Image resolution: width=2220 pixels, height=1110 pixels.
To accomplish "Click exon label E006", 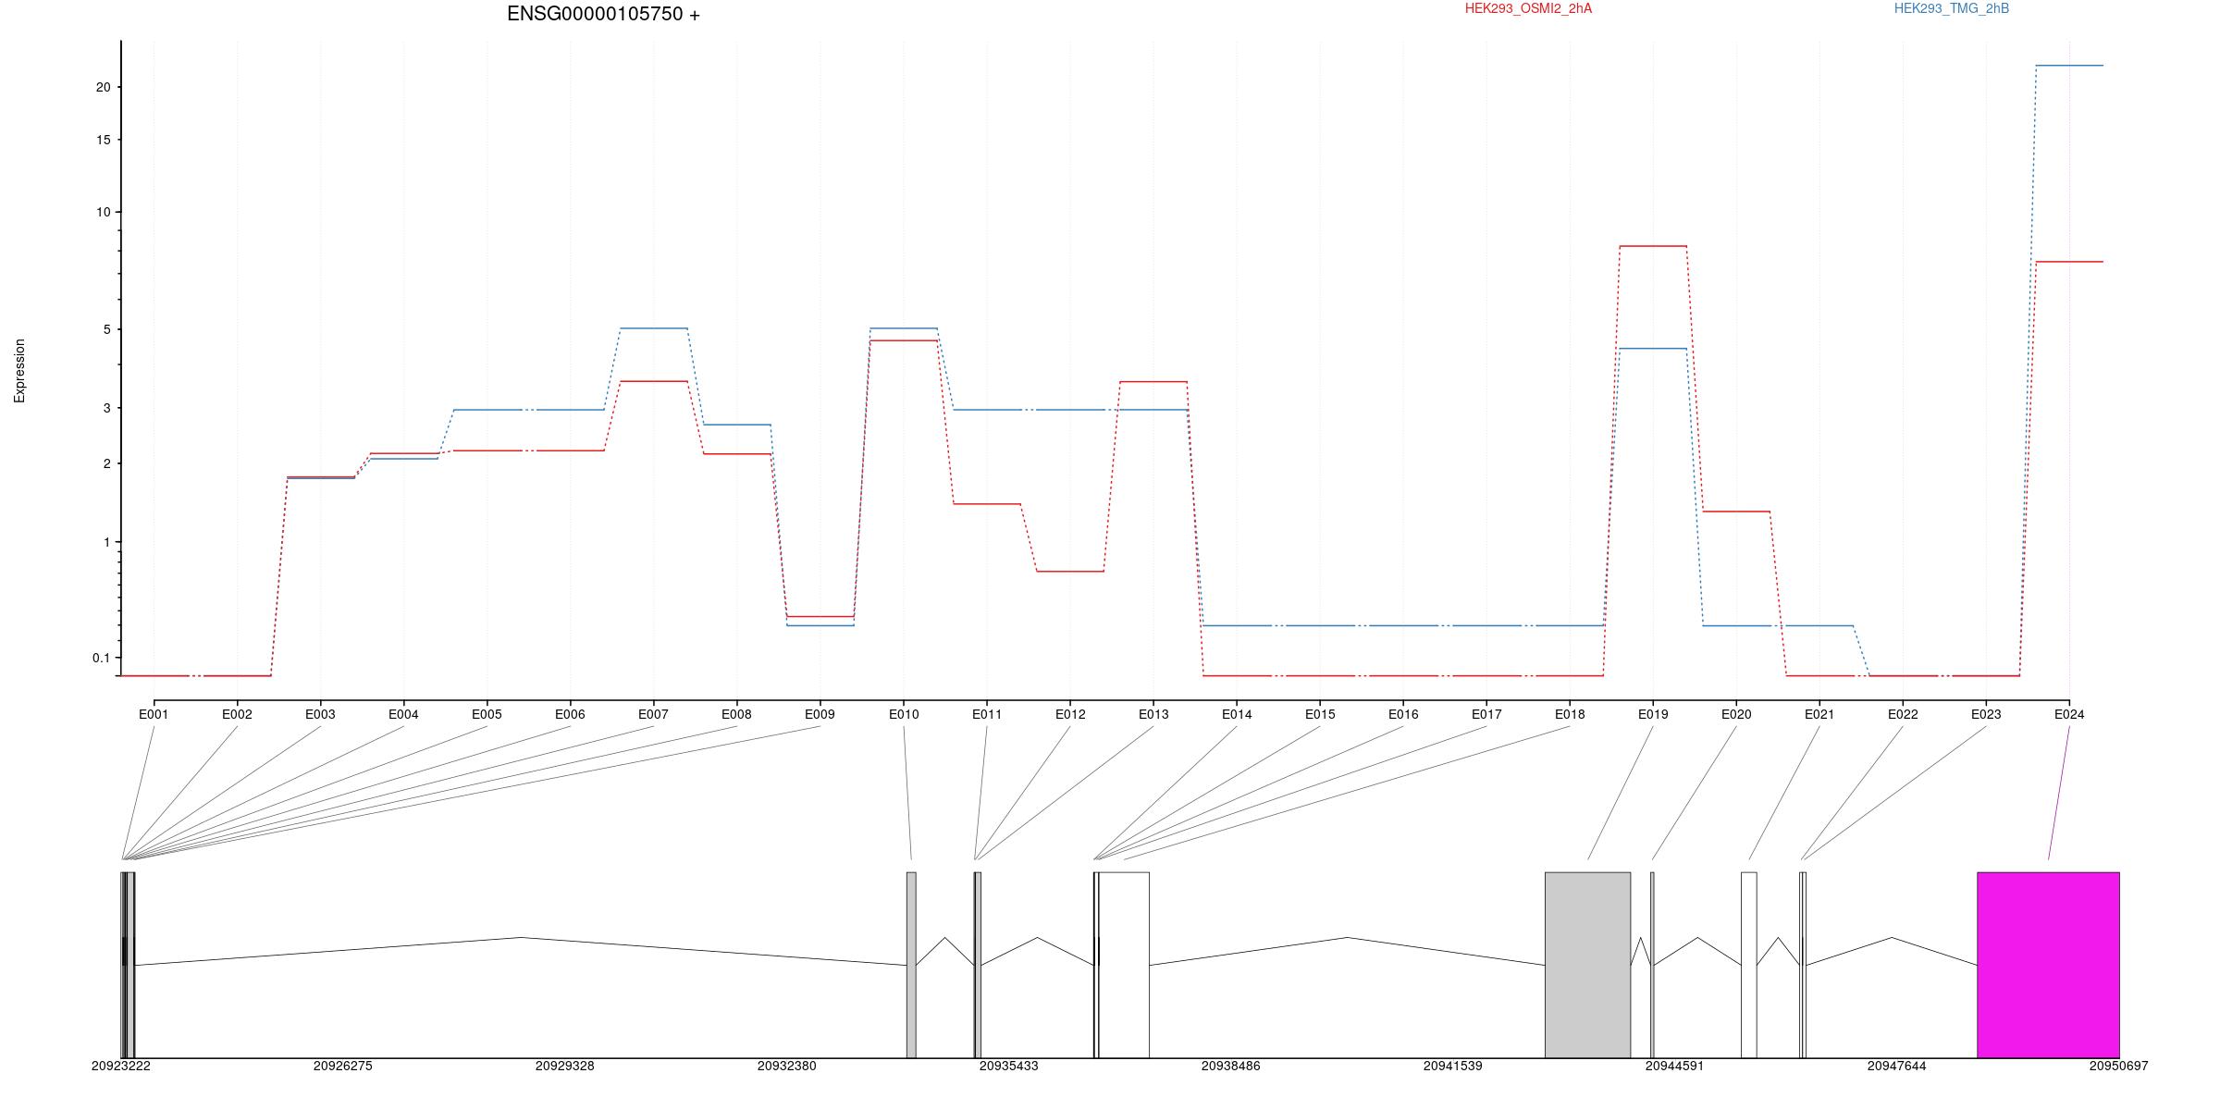I will click(570, 714).
